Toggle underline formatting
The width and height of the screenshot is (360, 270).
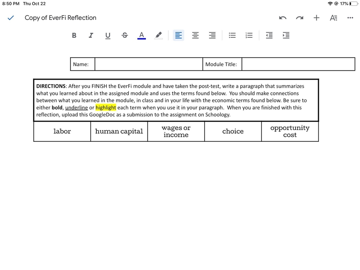click(x=108, y=36)
